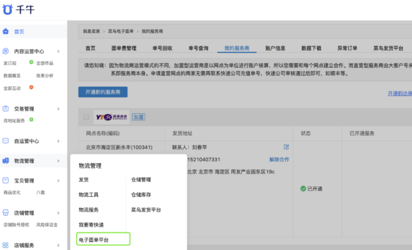Click 店铺管理 shop icon
412x250 pixels.
pos(5,213)
